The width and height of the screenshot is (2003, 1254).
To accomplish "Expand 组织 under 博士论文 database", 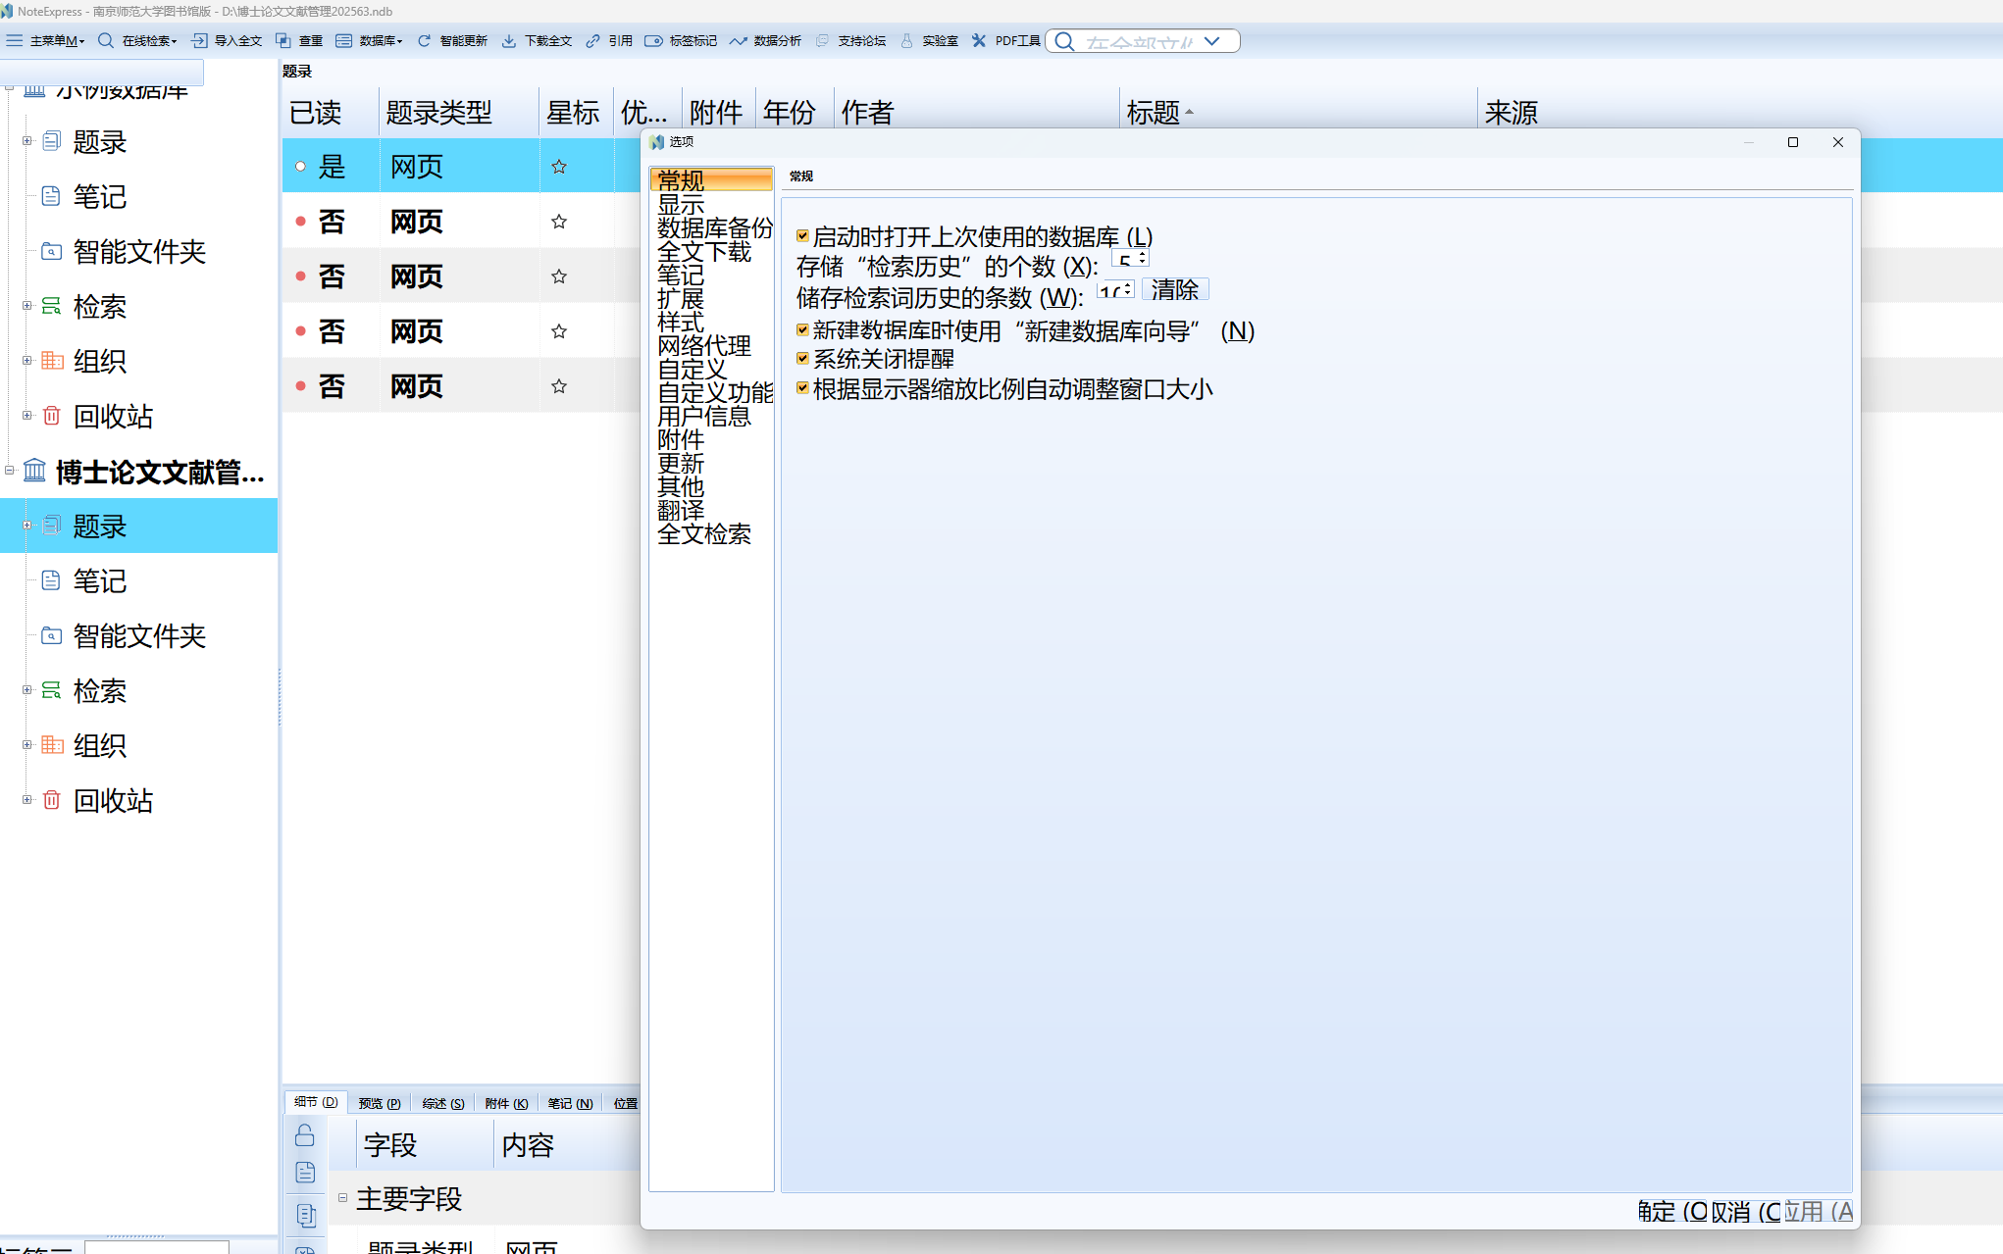I will point(27,744).
